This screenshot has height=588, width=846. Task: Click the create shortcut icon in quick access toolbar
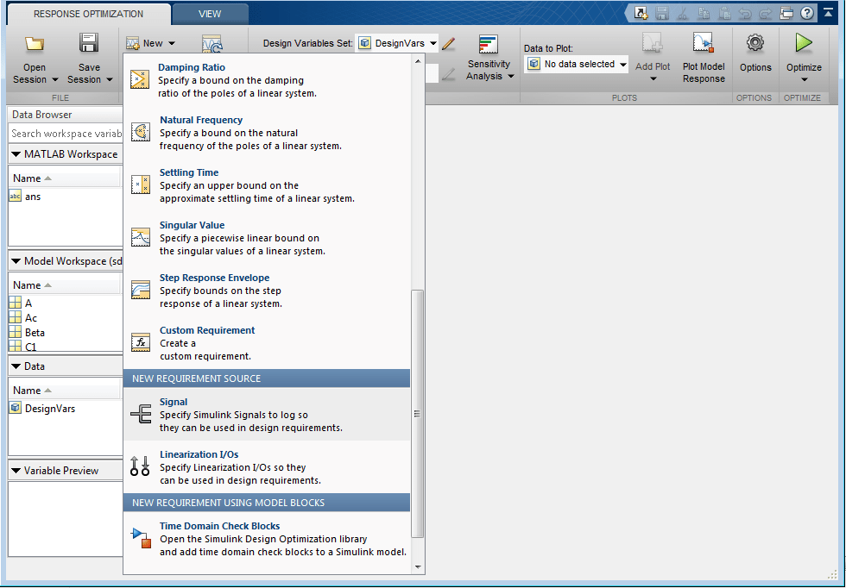(641, 14)
